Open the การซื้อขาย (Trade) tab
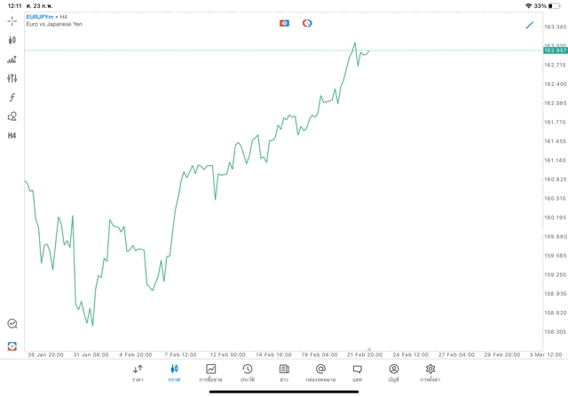 [210, 372]
